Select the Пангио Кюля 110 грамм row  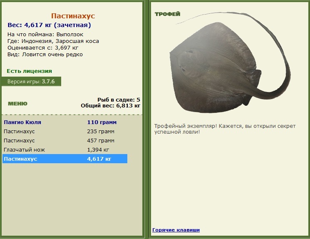[x=65, y=122]
